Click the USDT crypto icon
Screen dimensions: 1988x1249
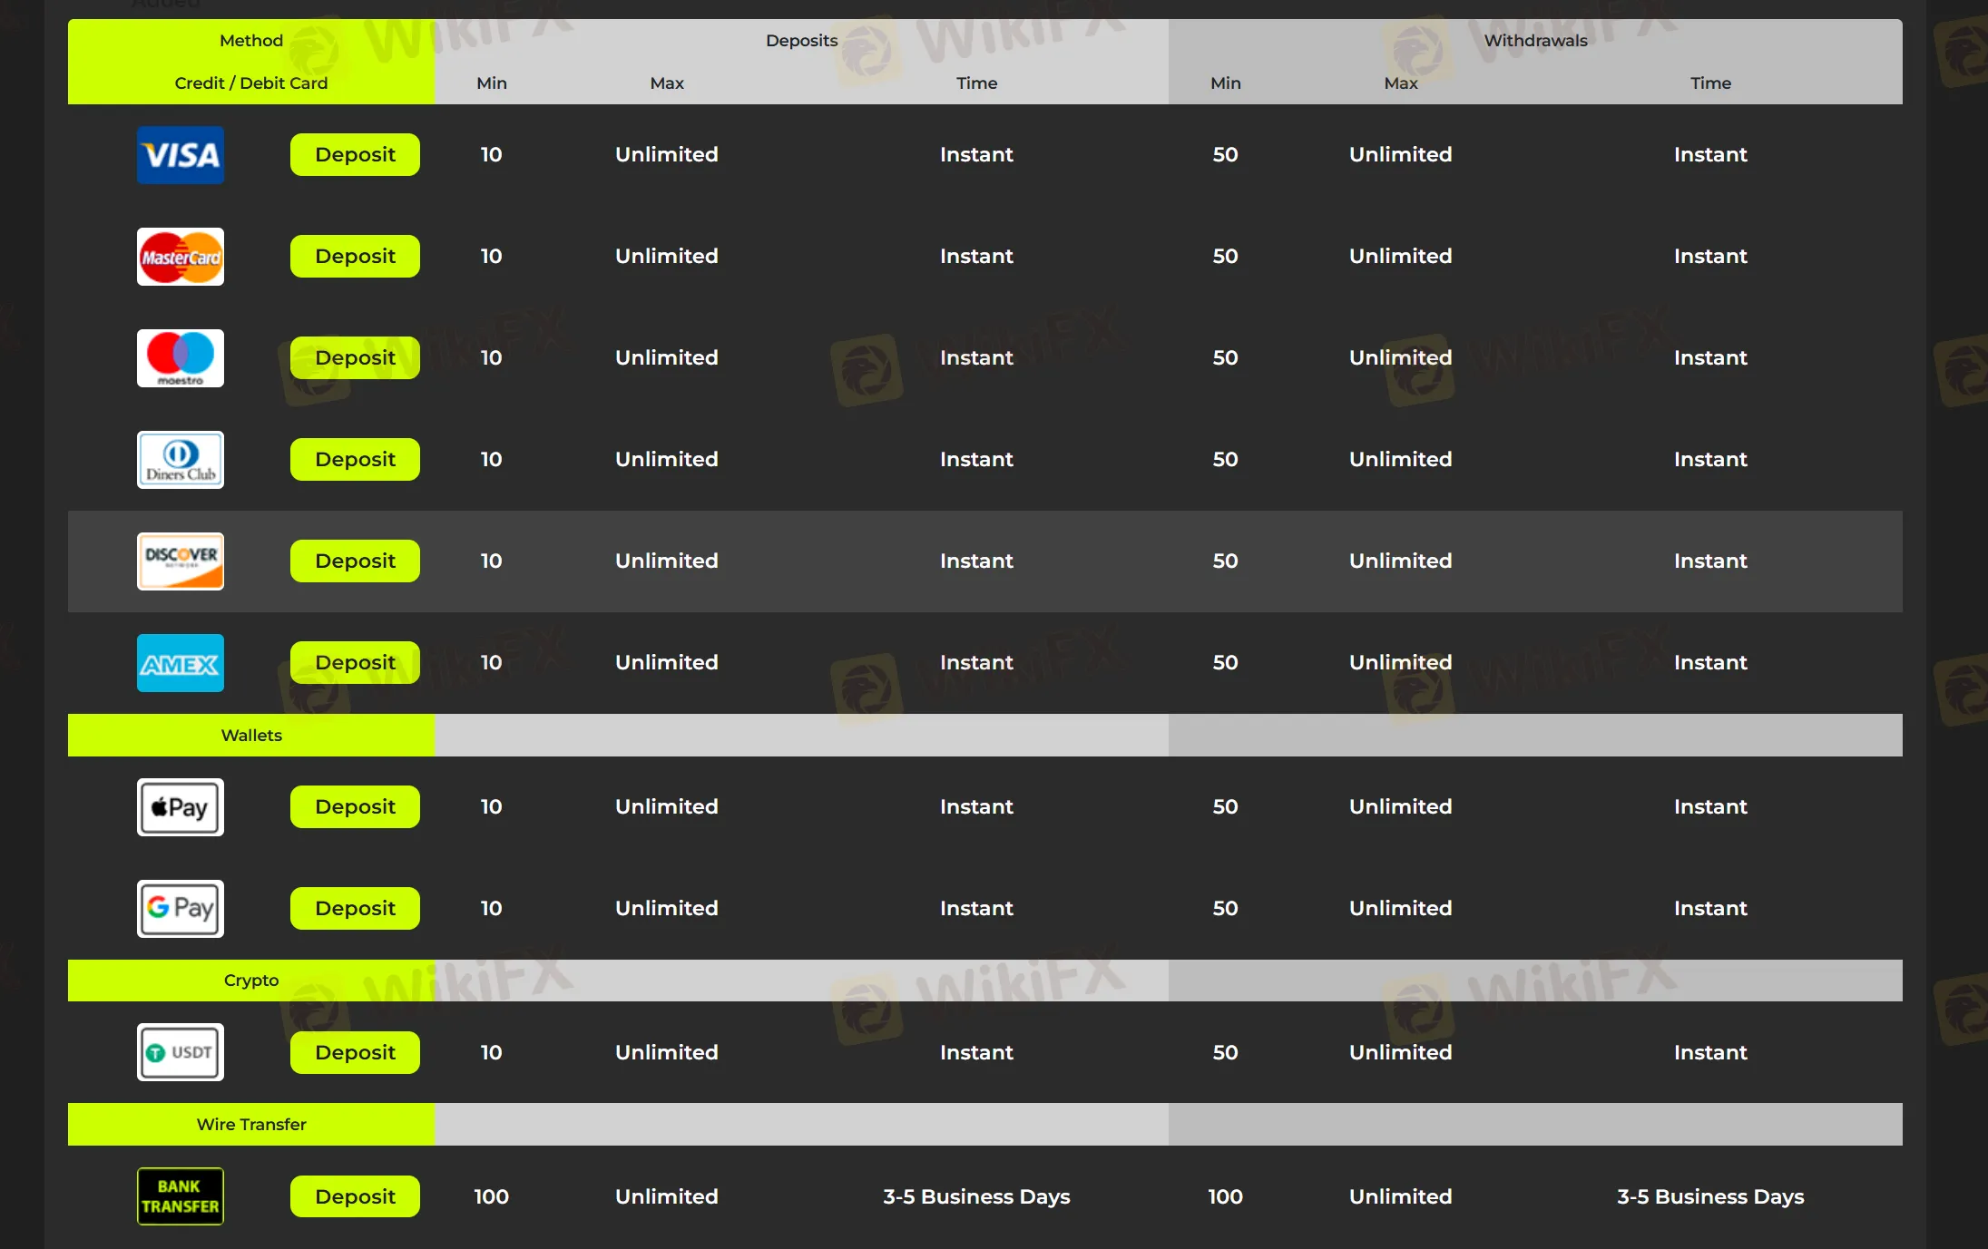click(180, 1052)
